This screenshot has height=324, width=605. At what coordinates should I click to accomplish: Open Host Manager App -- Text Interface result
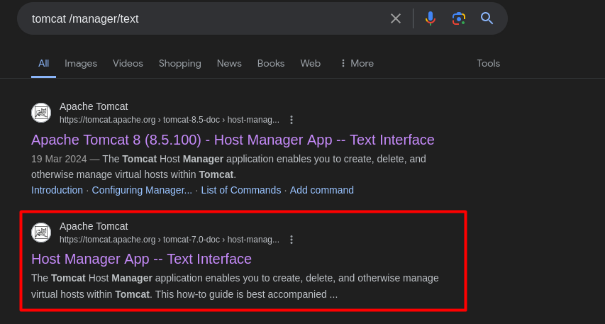(x=141, y=259)
